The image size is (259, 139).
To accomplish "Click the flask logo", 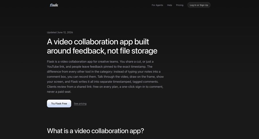I will 54,5.
